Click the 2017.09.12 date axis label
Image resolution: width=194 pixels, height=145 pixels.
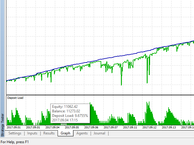point(149,127)
